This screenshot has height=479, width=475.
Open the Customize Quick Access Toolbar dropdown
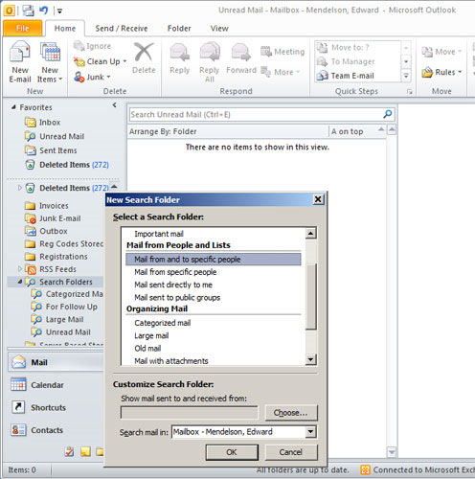tap(59, 11)
